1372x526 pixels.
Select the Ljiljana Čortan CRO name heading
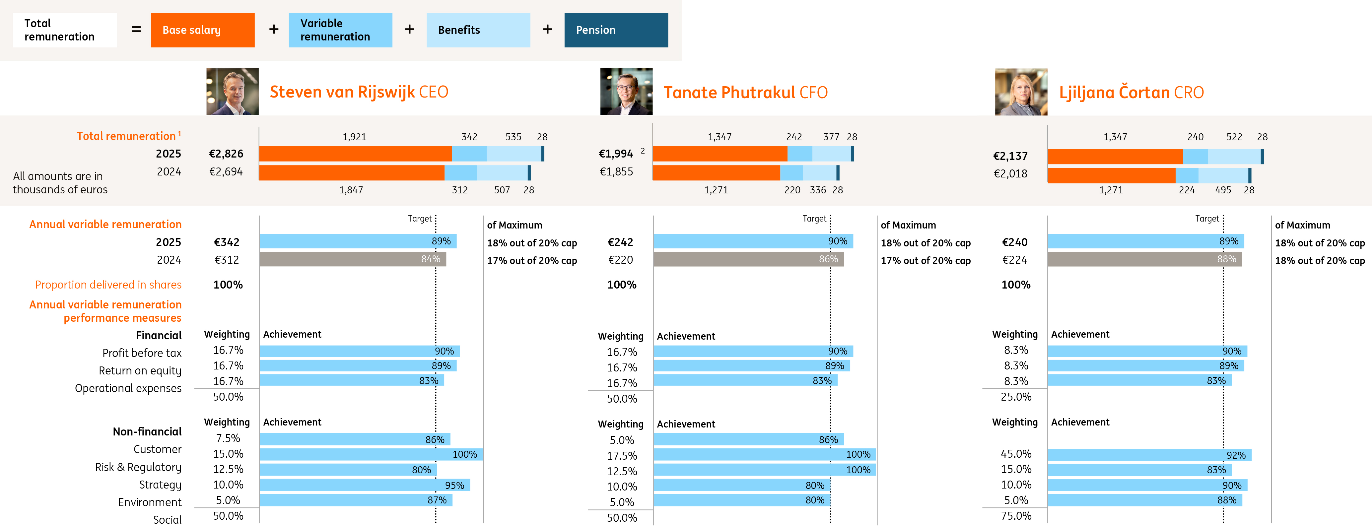point(1131,93)
